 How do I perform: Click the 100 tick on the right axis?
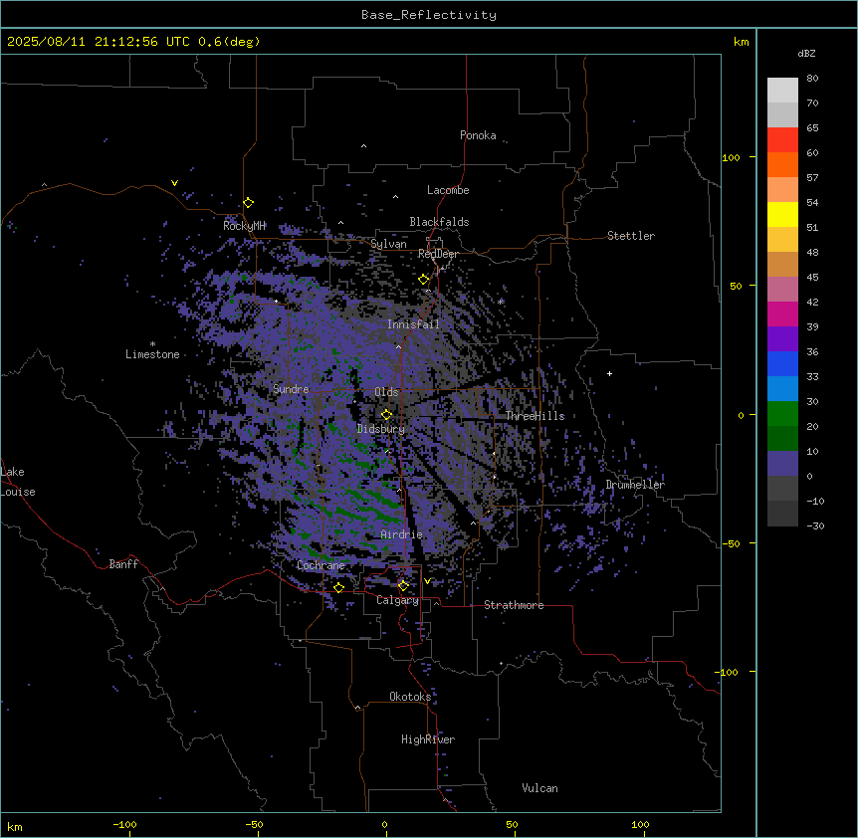click(731, 157)
